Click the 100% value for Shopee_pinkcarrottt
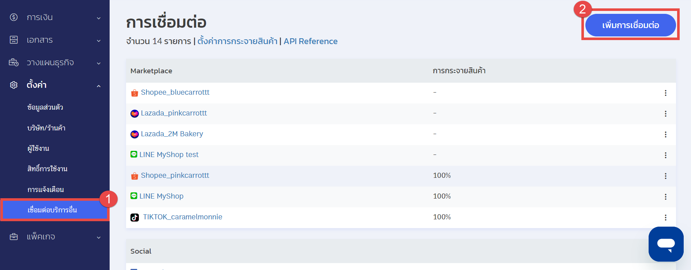This screenshot has width=691, height=270. [x=442, y=176]
